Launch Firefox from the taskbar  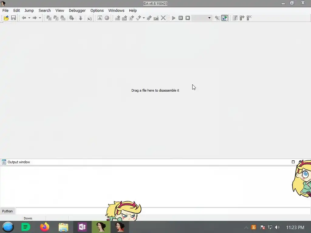tap(45, 227)
